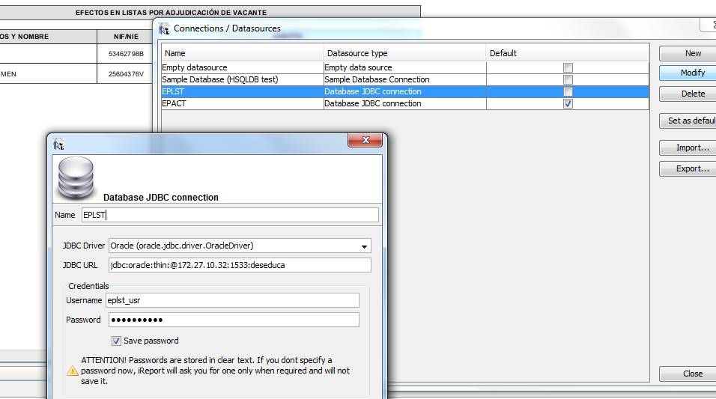Check Default box for Empty datasource

pos(568,67)
